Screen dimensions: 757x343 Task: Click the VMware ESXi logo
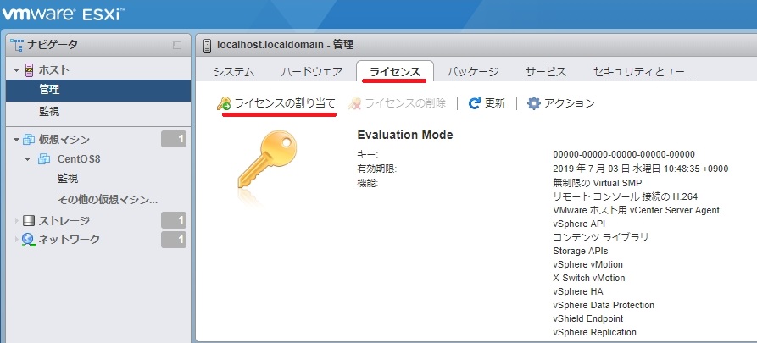tap(62, 14)
